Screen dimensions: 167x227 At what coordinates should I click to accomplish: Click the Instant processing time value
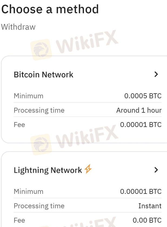[x=150, y=206]
